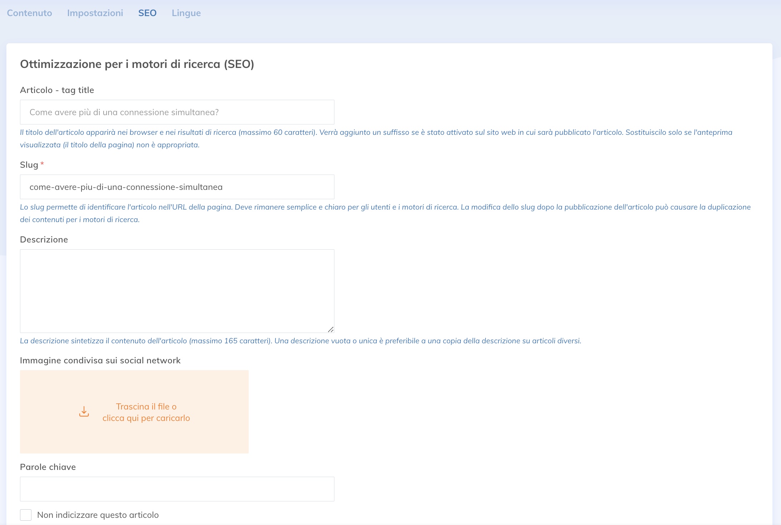Image resolution: width=781 pixels, height=525 pixels.
Task: Click the 'Parole chiave' label
Action: (x=48, y=467)
